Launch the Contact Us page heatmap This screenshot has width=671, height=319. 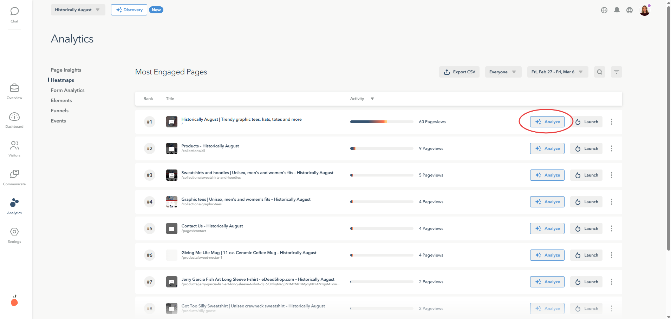point(586,228)
